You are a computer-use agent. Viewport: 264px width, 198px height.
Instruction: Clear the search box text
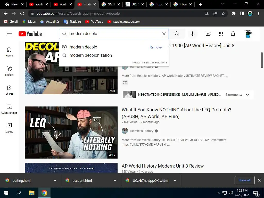click(x=164, y=34)
